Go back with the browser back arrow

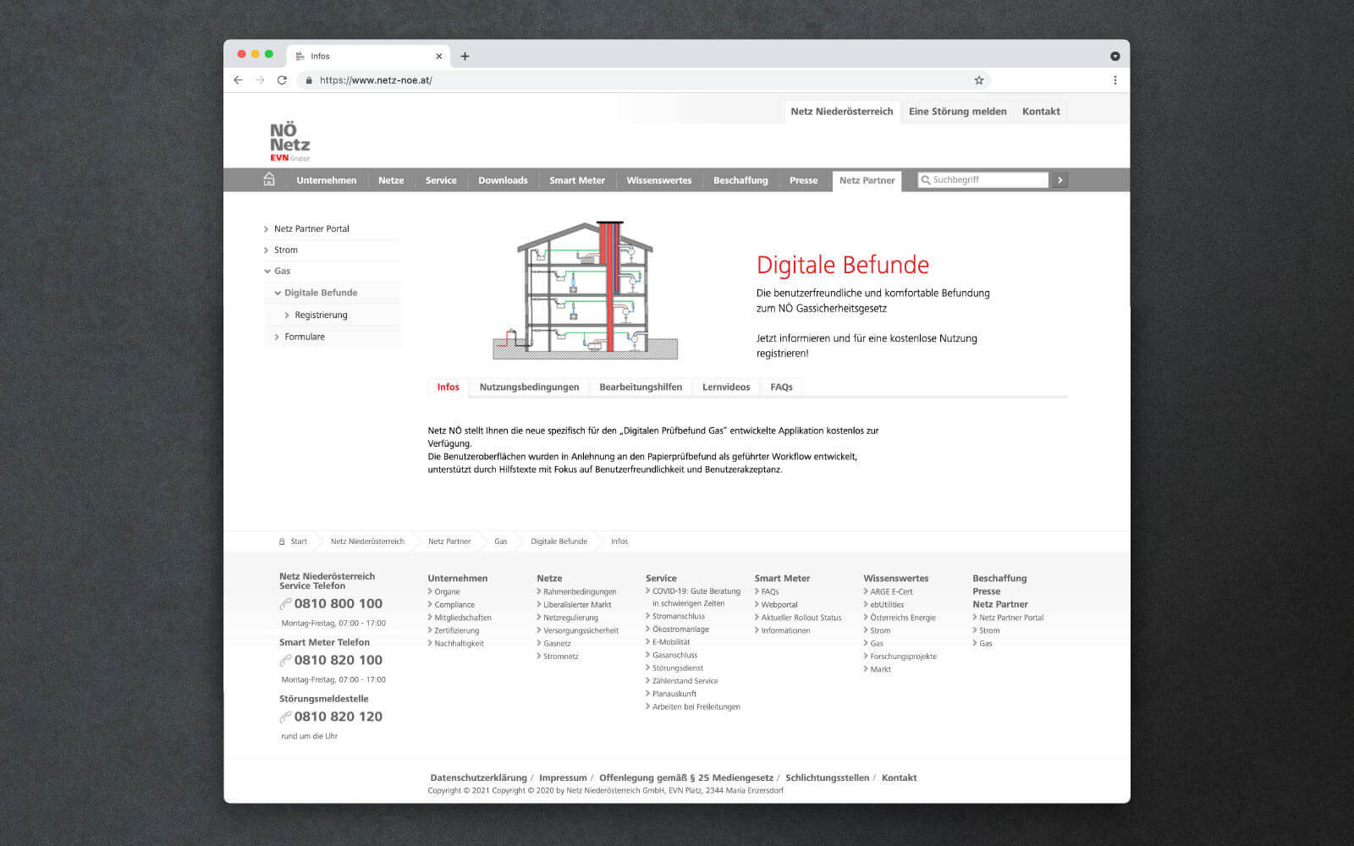pyautogui.click(x=238, y=80)
